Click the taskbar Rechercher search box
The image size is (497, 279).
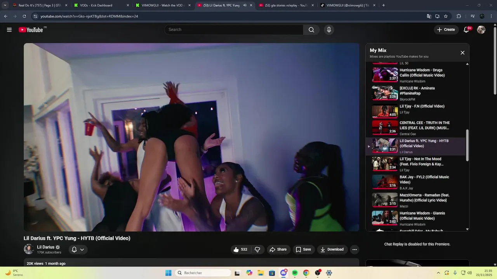coord(203,273)
